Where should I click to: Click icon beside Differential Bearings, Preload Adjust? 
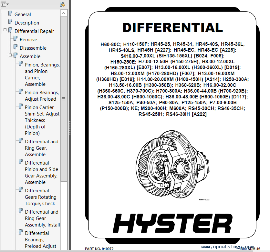pos(21,232)
